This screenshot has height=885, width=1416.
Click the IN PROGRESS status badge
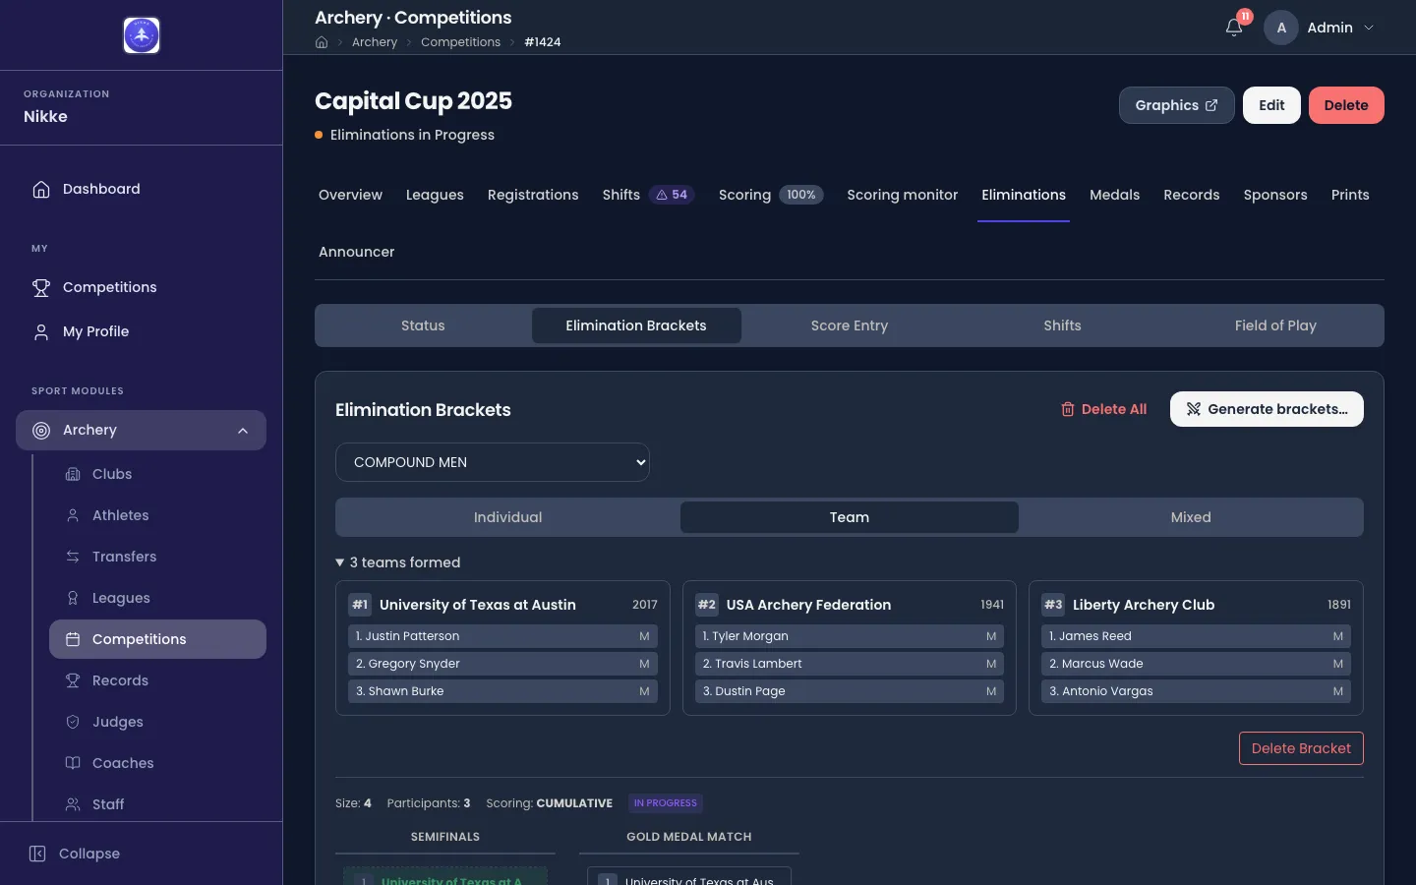click(666, 803)
